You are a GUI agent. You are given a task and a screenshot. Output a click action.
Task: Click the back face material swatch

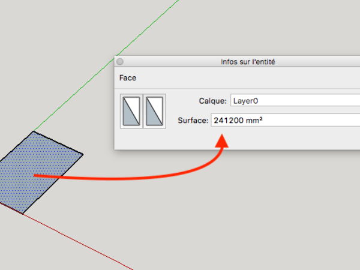click(154, 112)
